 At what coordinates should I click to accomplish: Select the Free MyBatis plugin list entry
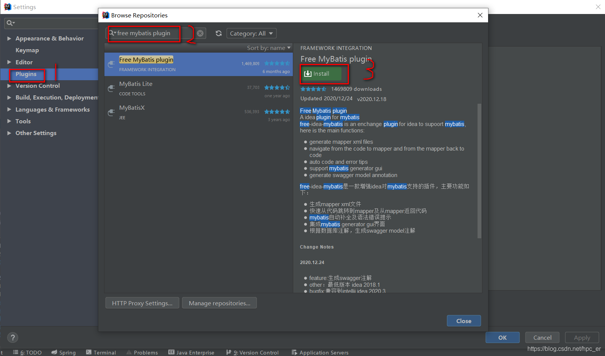pos(199,64)
